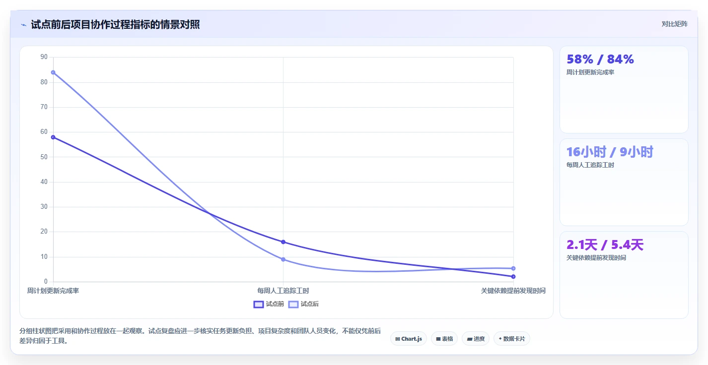Click the 试点后 legend color box
The width and height of the screenshot is (708, 365).
click(293, 304)
